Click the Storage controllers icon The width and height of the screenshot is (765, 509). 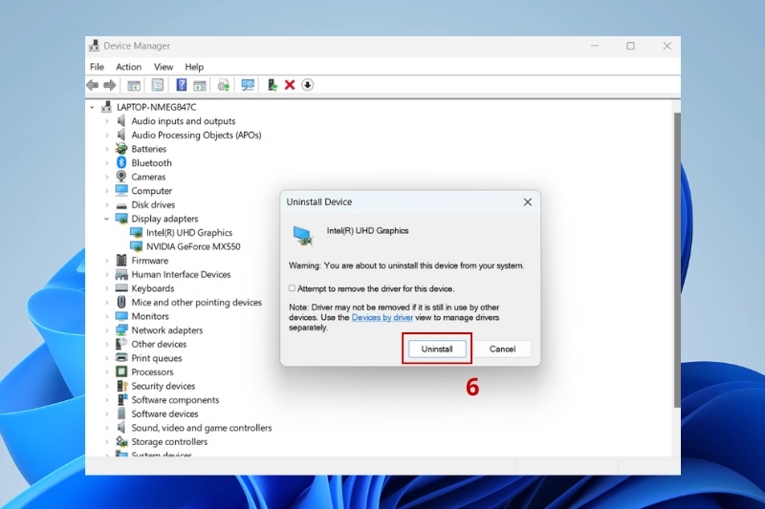[121, 441]
